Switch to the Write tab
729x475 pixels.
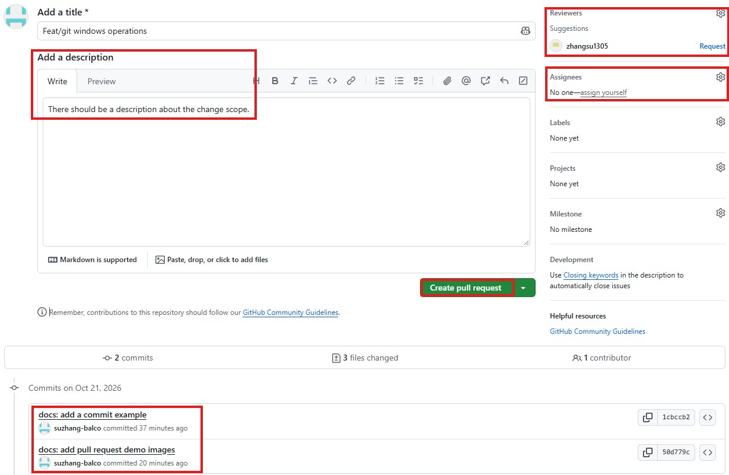[x=58, y=81]
